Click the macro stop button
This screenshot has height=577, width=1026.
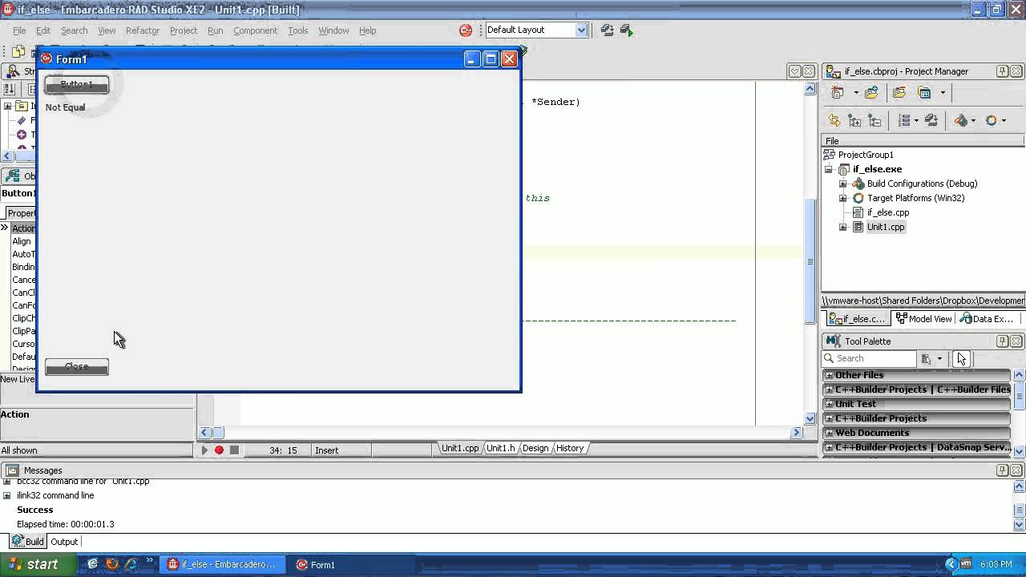pyautogui.click(x=234, y=450)
